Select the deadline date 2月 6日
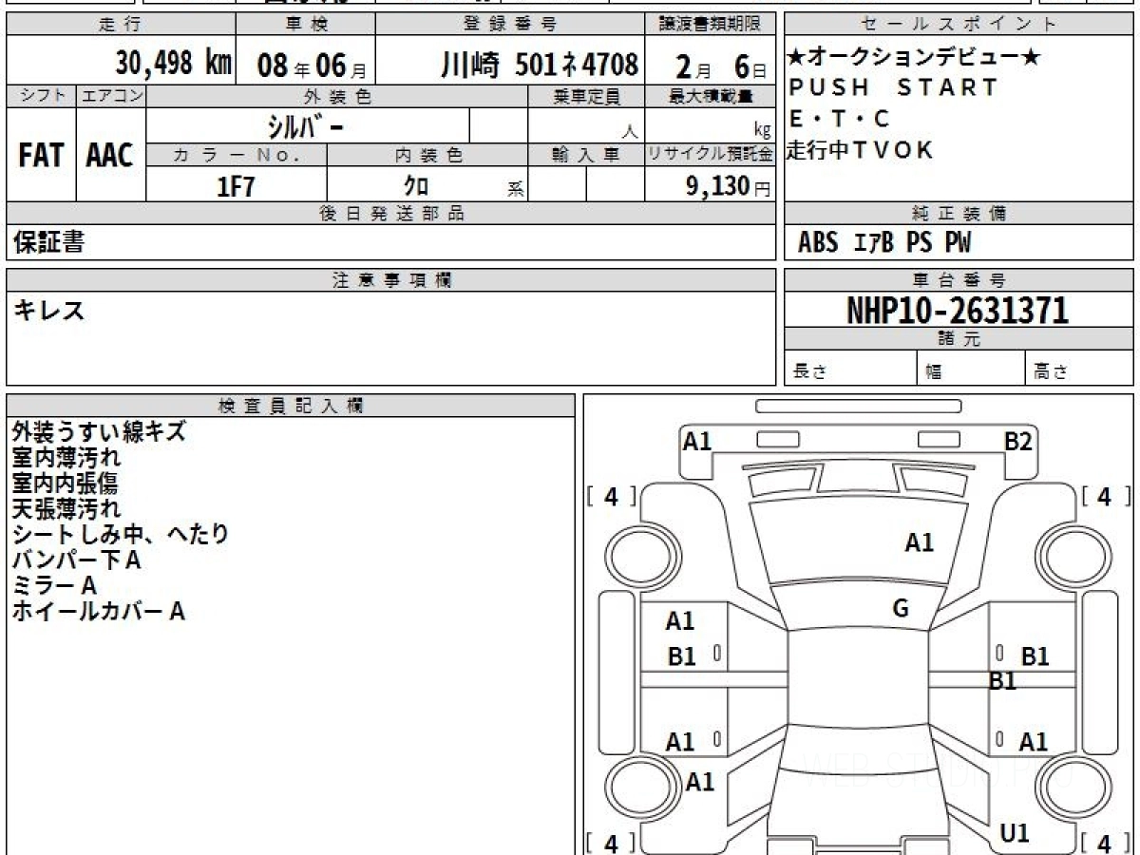The height and width of the screenshot is (855, 1140). tap(720, 66)
